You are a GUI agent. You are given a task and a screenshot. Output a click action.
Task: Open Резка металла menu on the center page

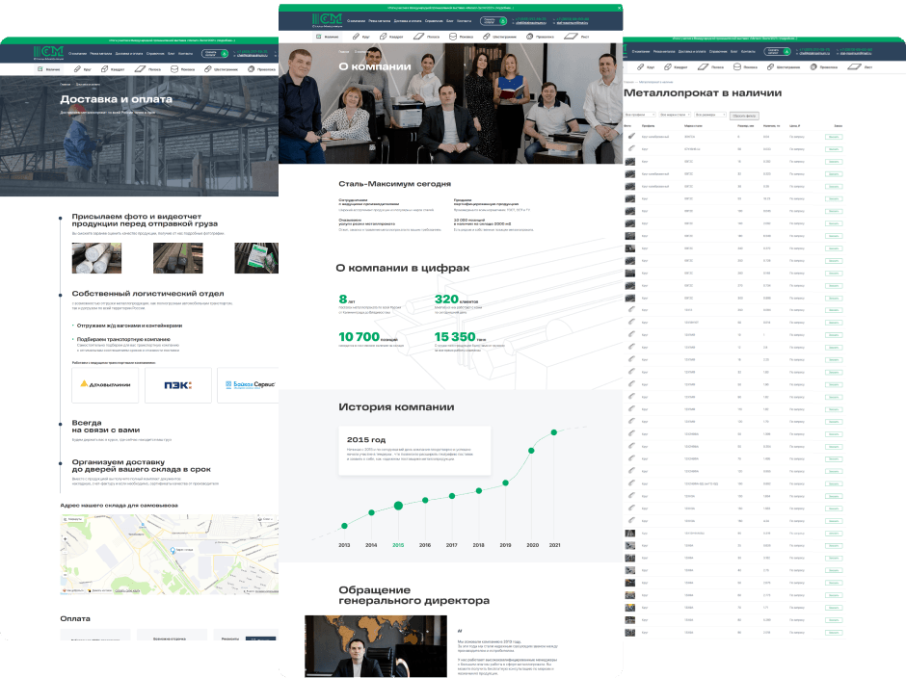pyautogui.click(x=380, y=21)
